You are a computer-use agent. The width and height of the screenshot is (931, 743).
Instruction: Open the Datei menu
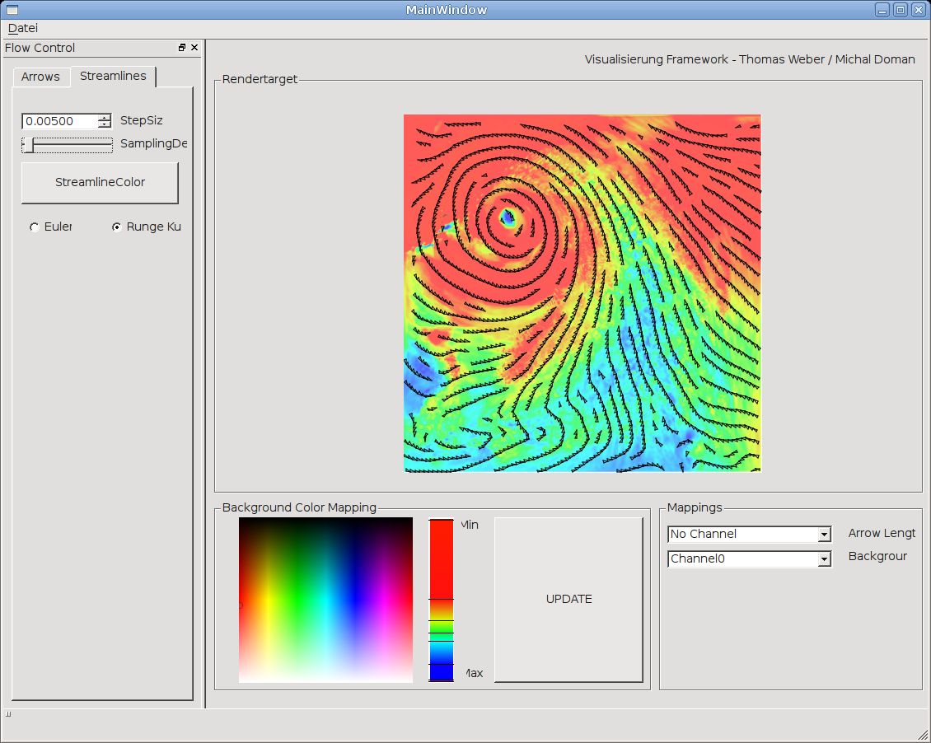pyautogui.click(x=23, y=28)
